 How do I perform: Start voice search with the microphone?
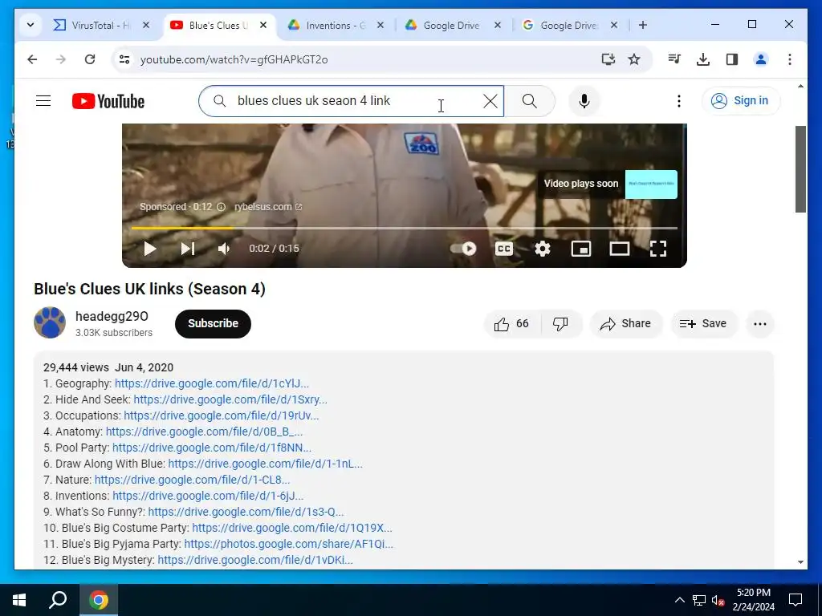[584, 101]
